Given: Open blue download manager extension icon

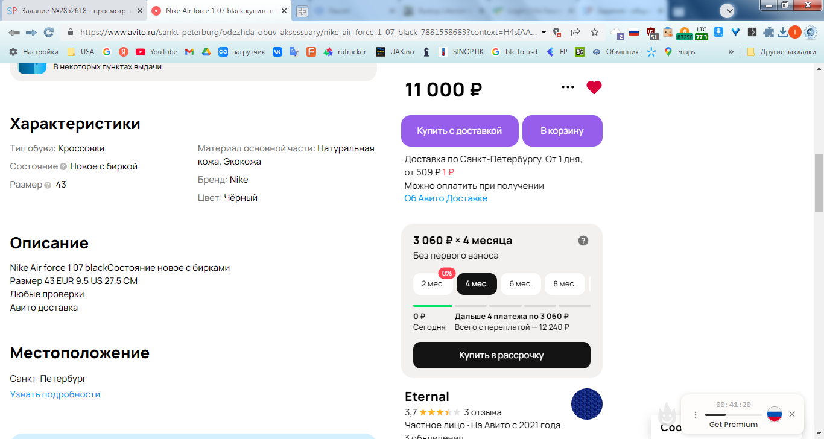Looking at the screenshot, I should [719, 33].
